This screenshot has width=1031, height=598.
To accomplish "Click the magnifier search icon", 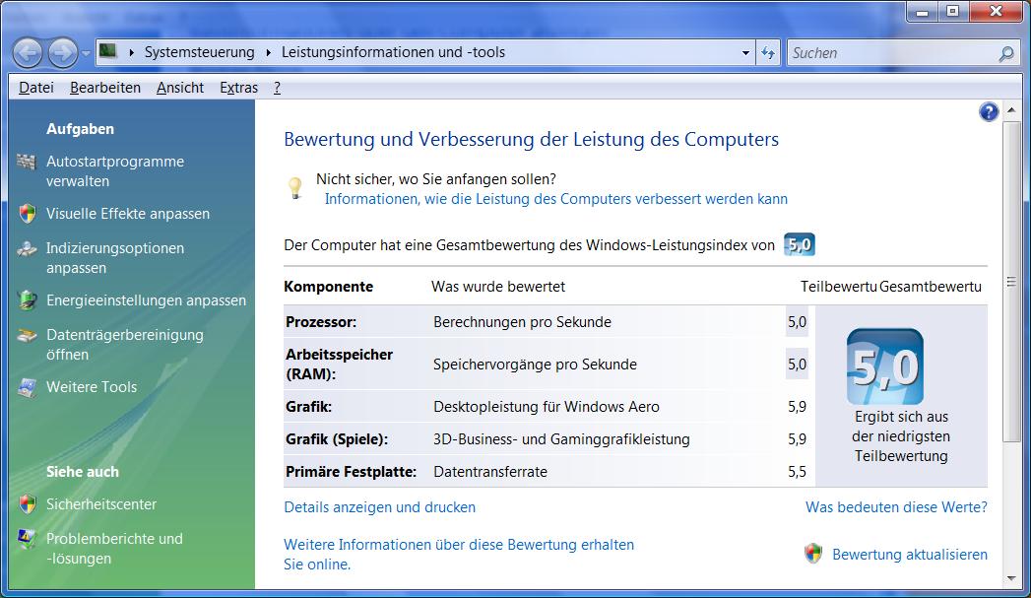I will [x=1006, y=53].
